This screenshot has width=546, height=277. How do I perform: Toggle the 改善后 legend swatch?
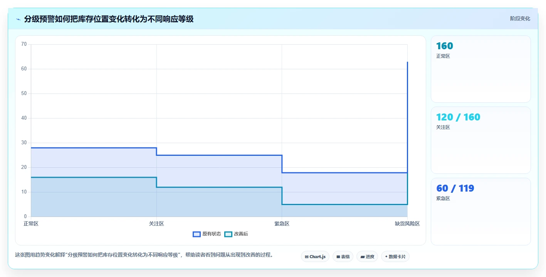228,234
